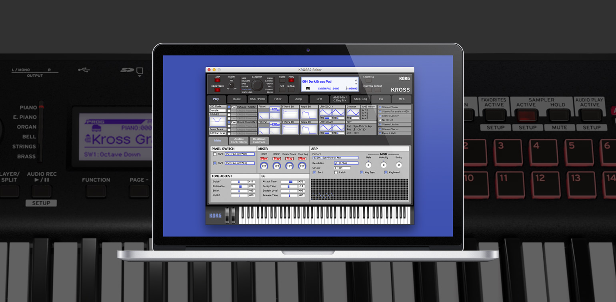Disable the Key Sync checkbox
This screenshot has height=302, width=616.
362,173
